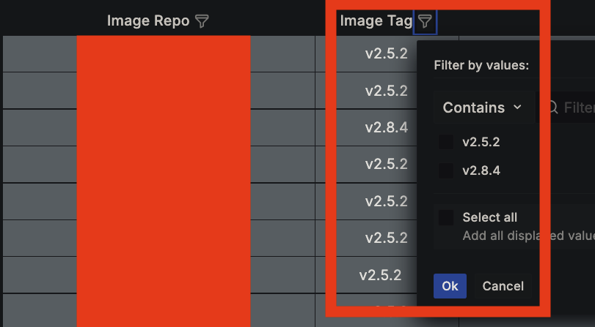Choose the v2.5.2 label in filter values
The width and height of the screenshot is (595, 327).
click(x=481, y=142)
